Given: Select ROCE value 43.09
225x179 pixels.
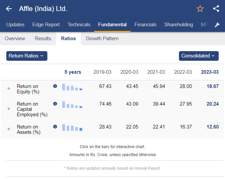Looking at the screenshot, I should (132, 104).
